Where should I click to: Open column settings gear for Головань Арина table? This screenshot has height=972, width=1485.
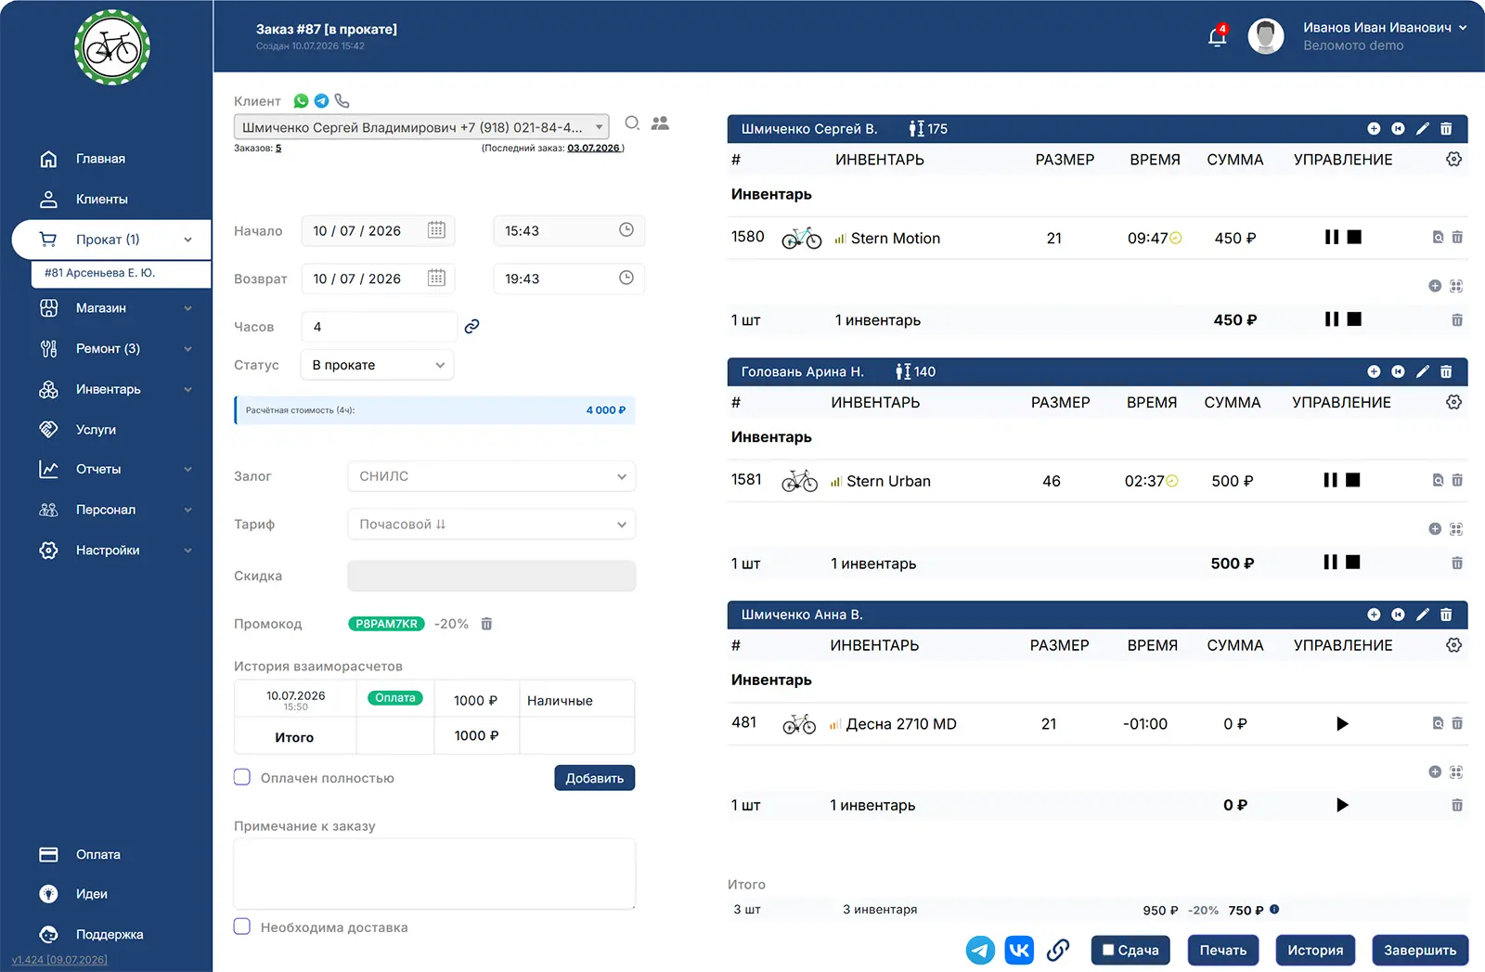click(x=1454, y=402)
